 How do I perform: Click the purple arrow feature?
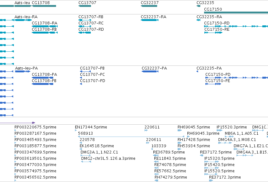click(17, 123)
